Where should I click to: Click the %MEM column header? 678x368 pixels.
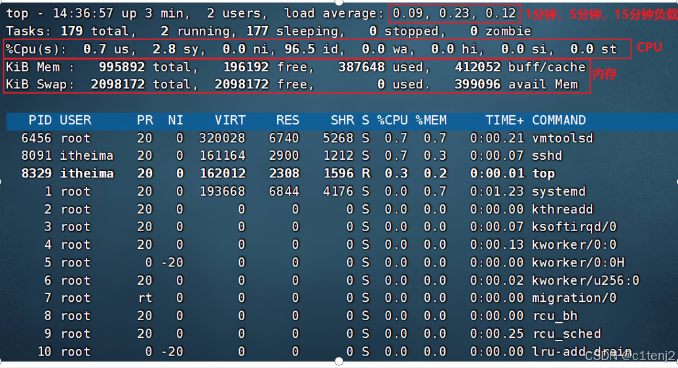431,120
